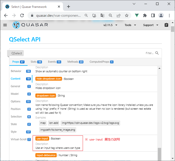Select the Selection props category
The width and height of the screenshot is (175, 161).
[21, 117]
